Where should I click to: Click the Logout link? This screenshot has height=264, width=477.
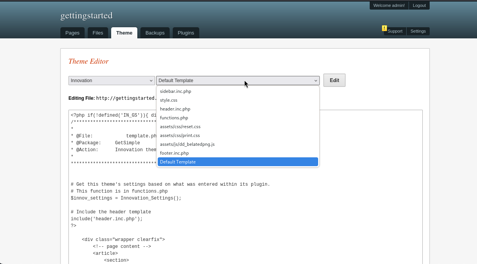(x=419, y=5)
